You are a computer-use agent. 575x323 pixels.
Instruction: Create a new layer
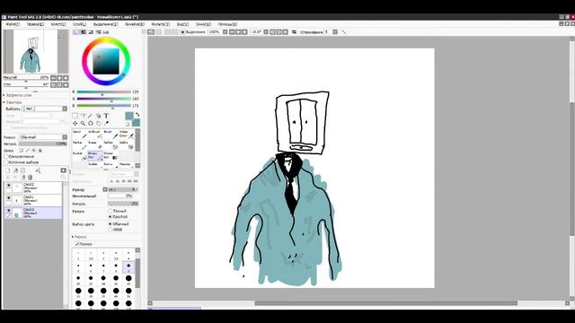click(x=8, y=170)
